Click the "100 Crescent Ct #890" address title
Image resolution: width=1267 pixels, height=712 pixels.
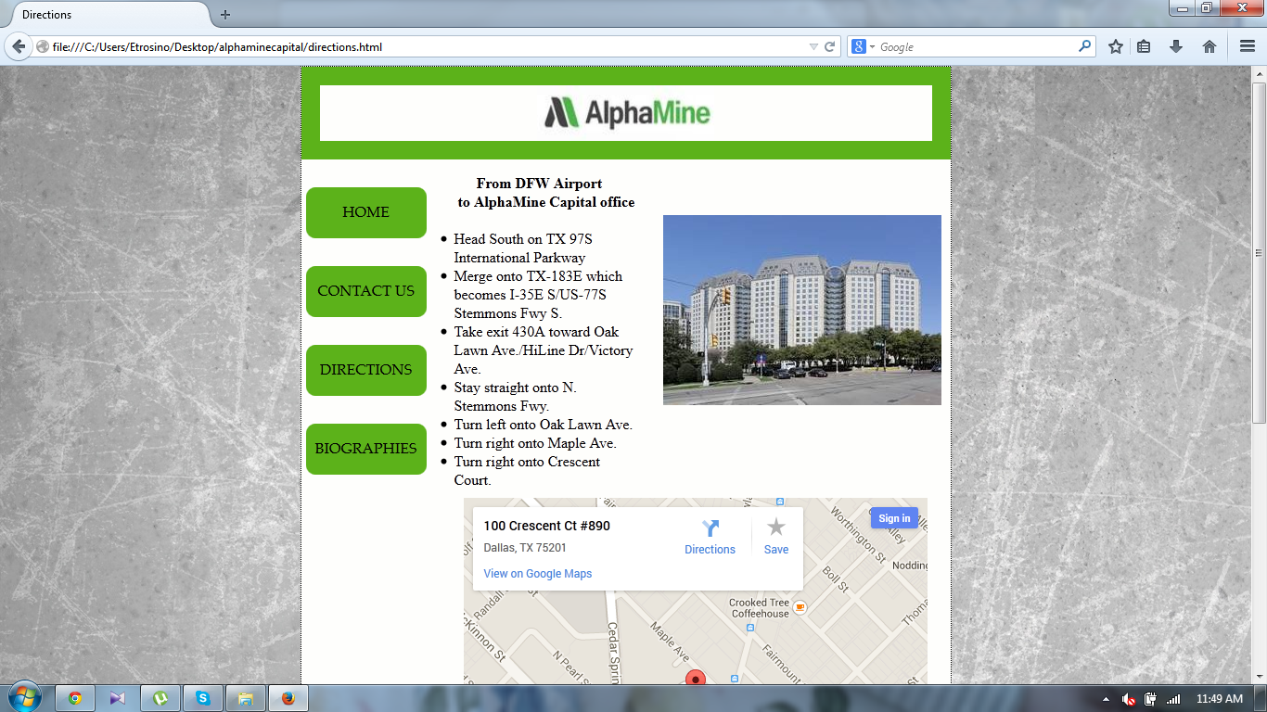click(x=547, y=527)
